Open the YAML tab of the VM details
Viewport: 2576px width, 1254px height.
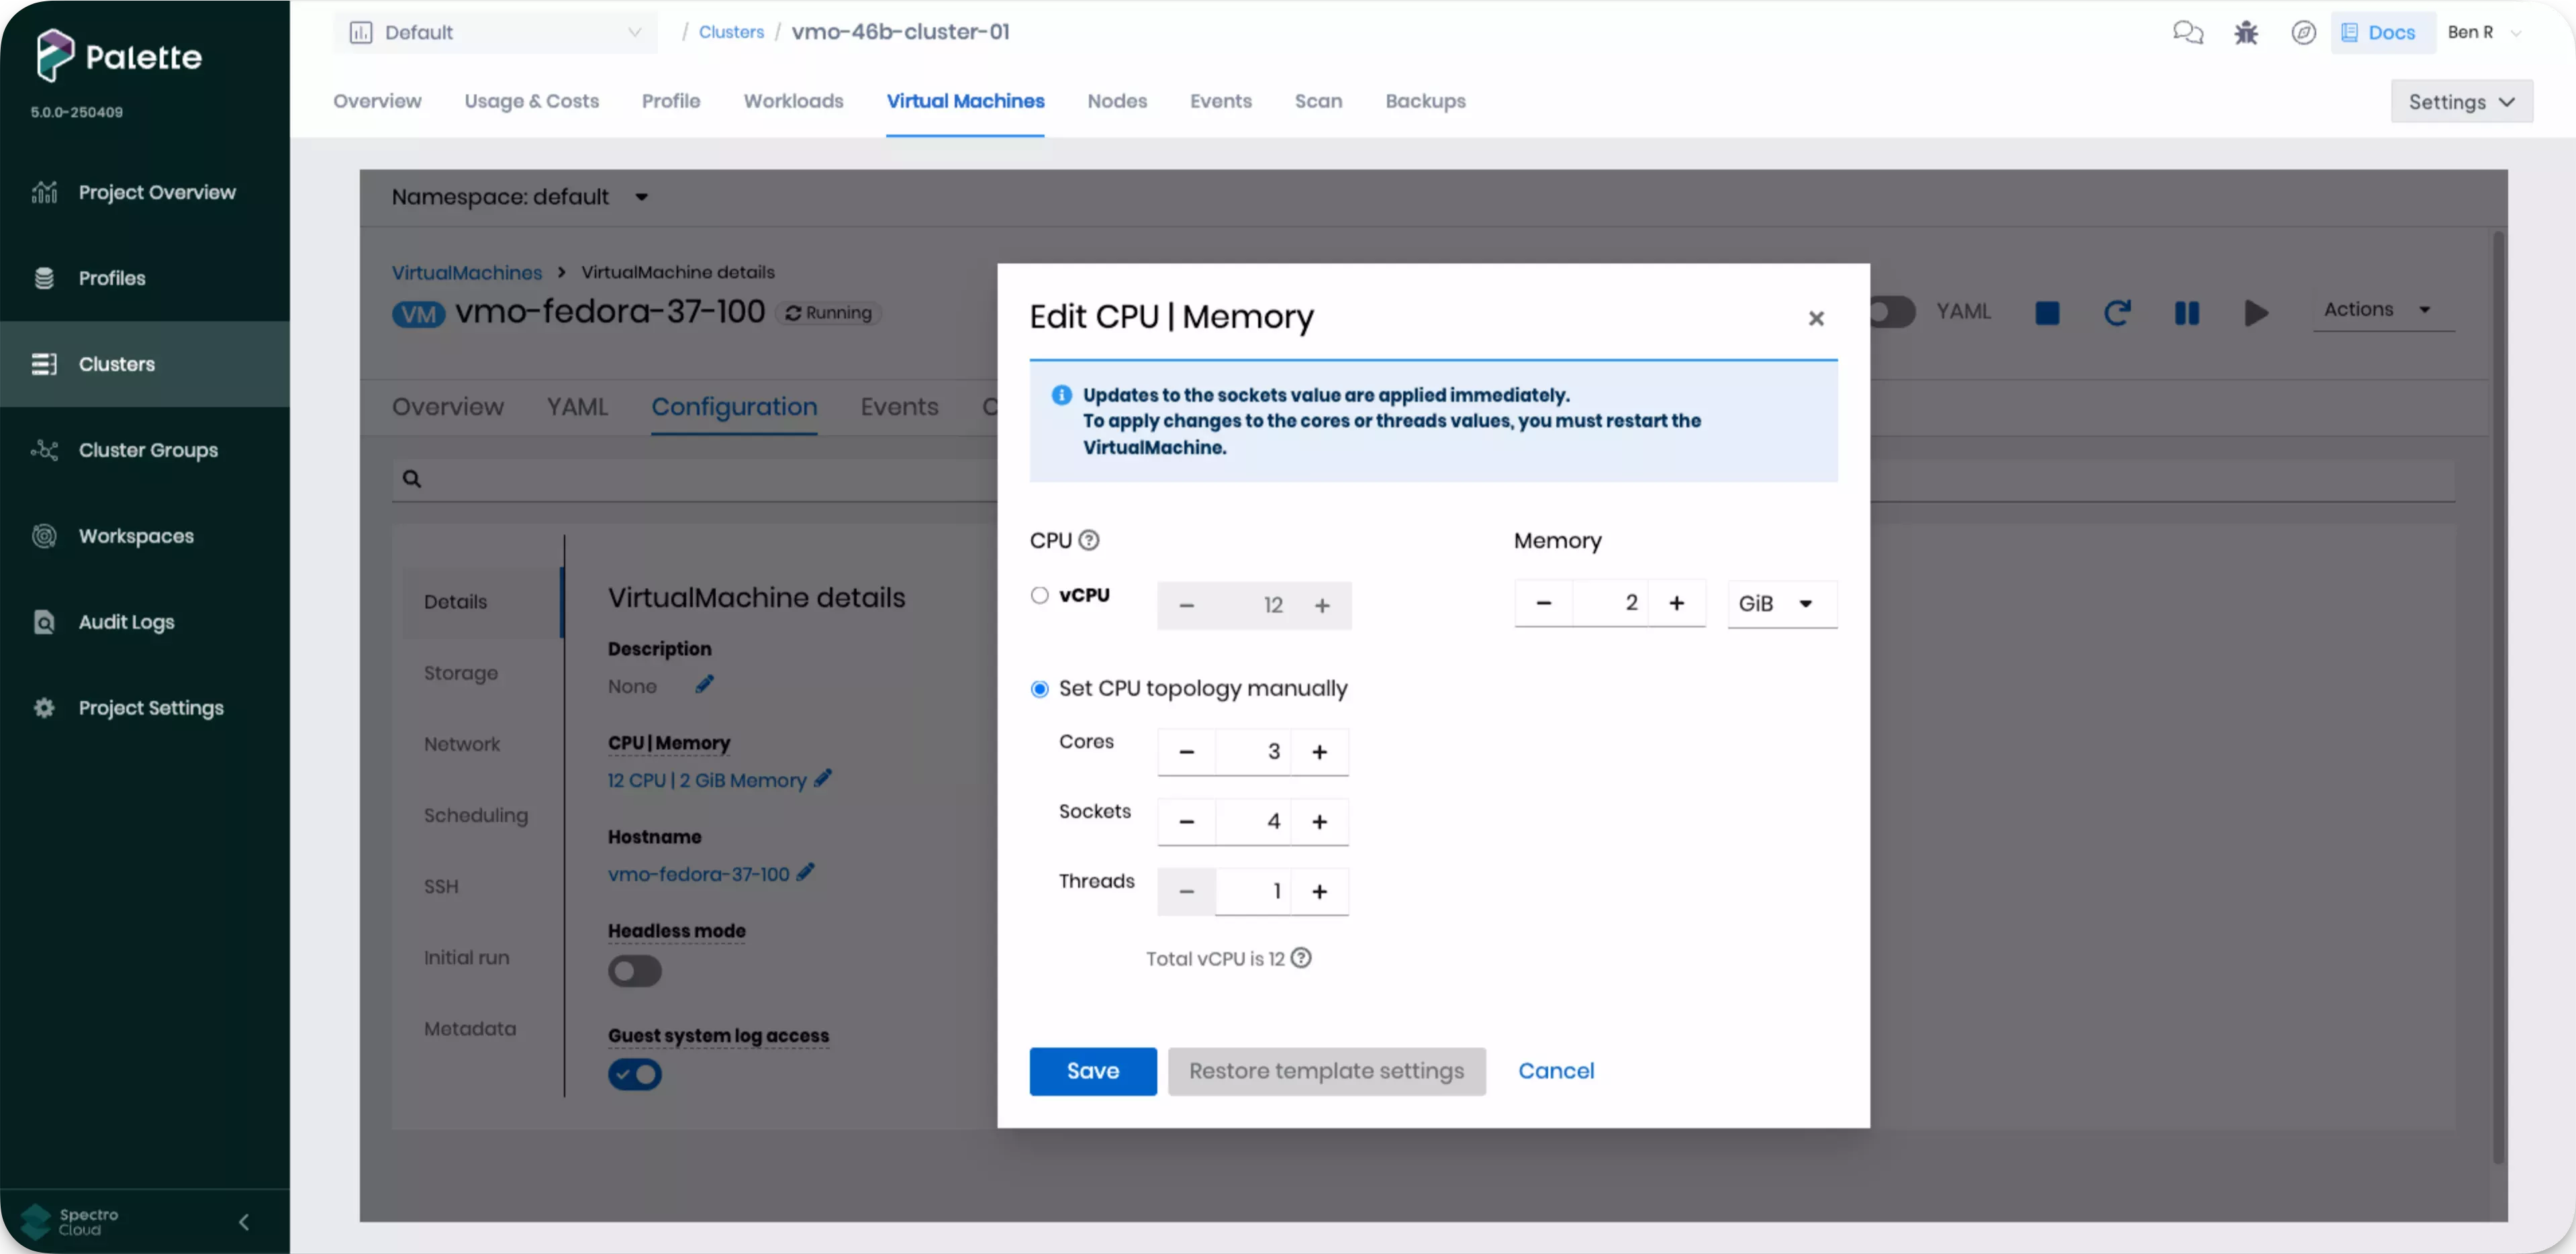577,407
